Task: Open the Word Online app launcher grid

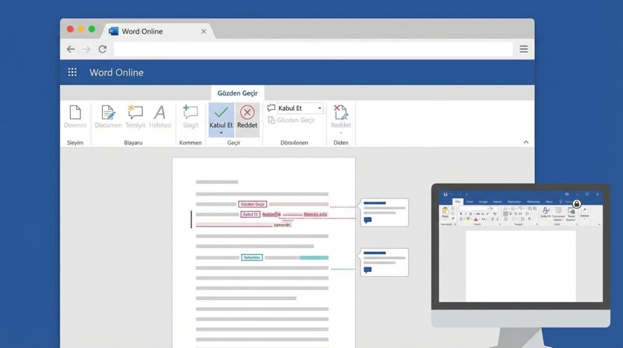Action: 72,72
